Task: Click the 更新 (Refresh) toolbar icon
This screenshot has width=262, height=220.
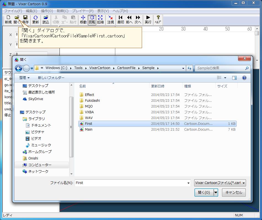Action: 36,20
